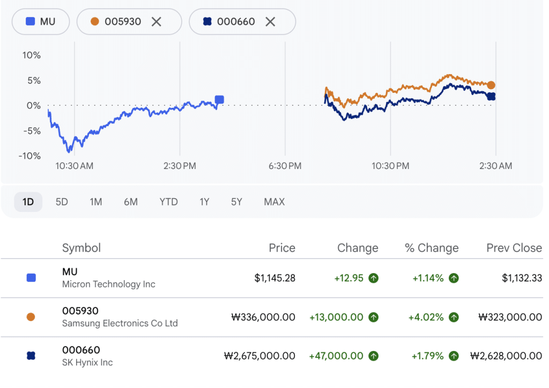Screen dimensions: 549x388
Task: Click up-arrow icon beside +4.02%
Action: click(454, 317)
